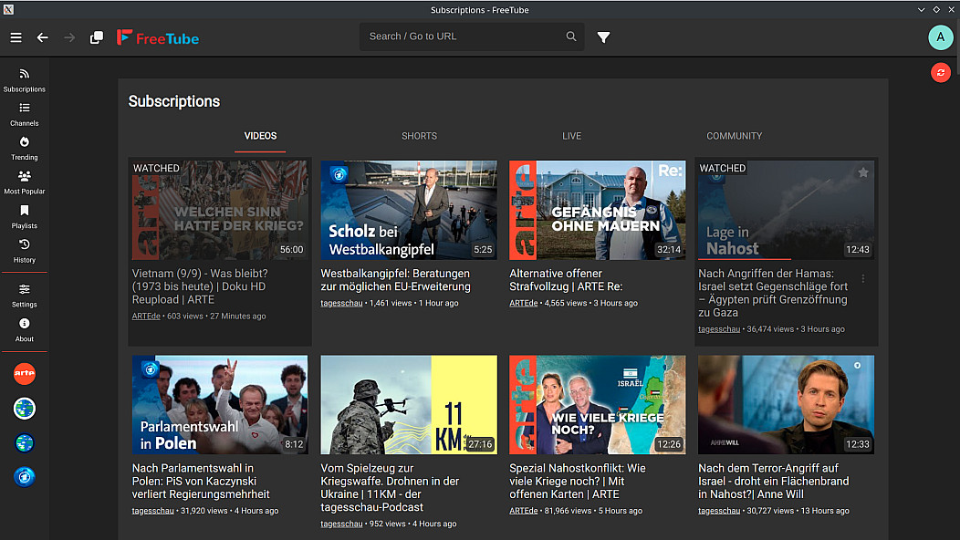This screenshot has width=960, height=540.
Task: Toggle favorite star on Nahost video thumbnail
Action: (863, 172)
